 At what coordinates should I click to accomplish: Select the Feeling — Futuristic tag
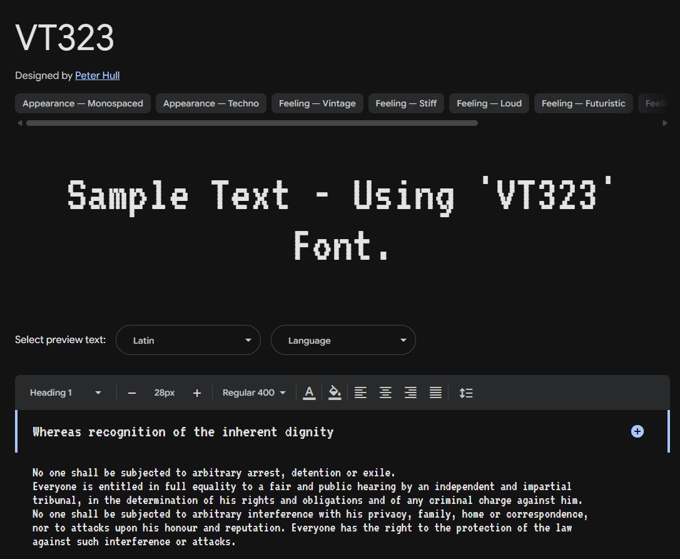click(583, 103)
